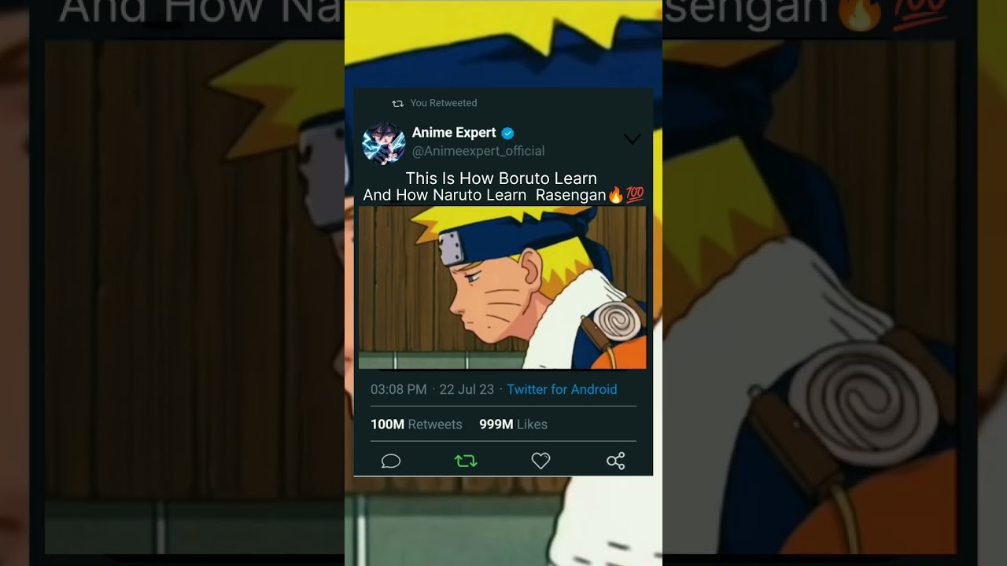
Task: Click the 03:08 PM timestamp
Action: click(399, 389)
